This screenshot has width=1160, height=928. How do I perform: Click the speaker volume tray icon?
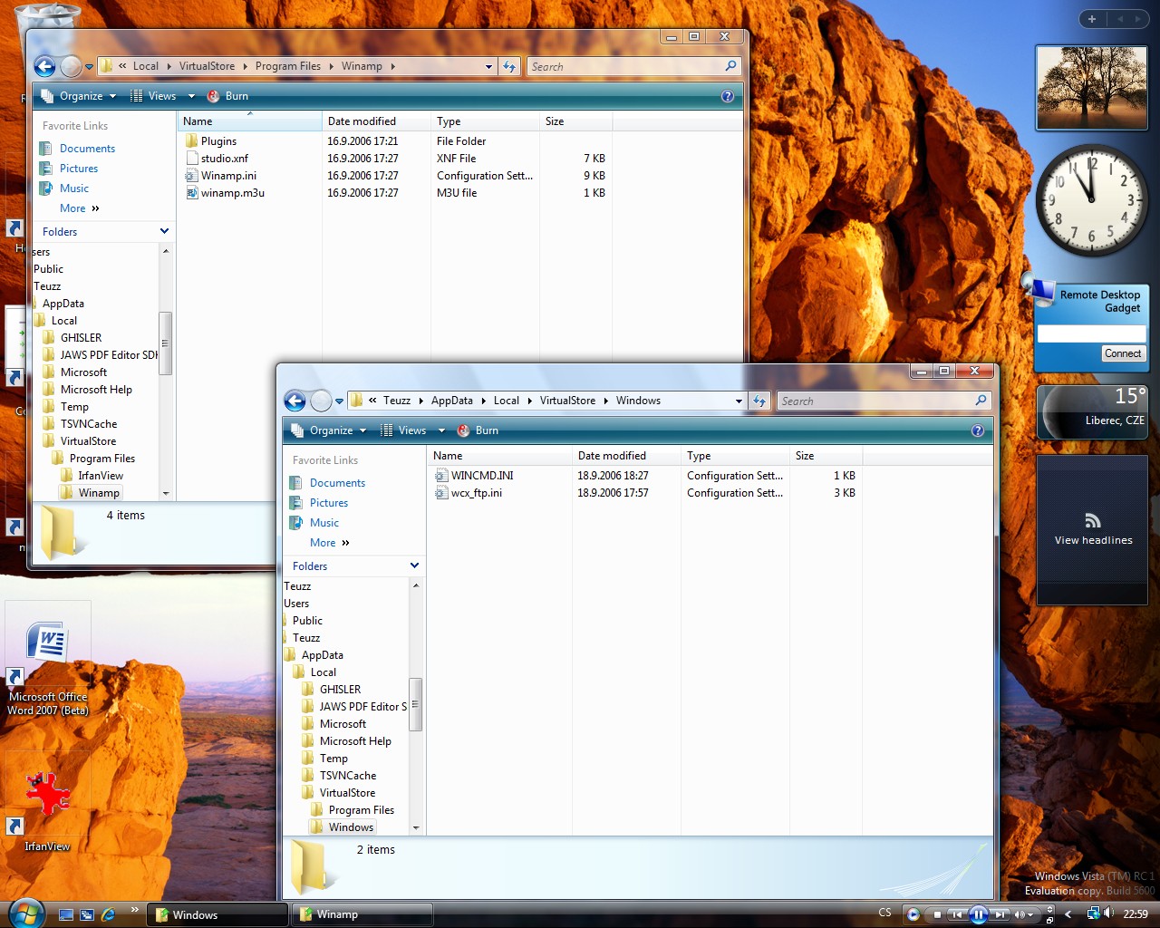[1109, 913]
